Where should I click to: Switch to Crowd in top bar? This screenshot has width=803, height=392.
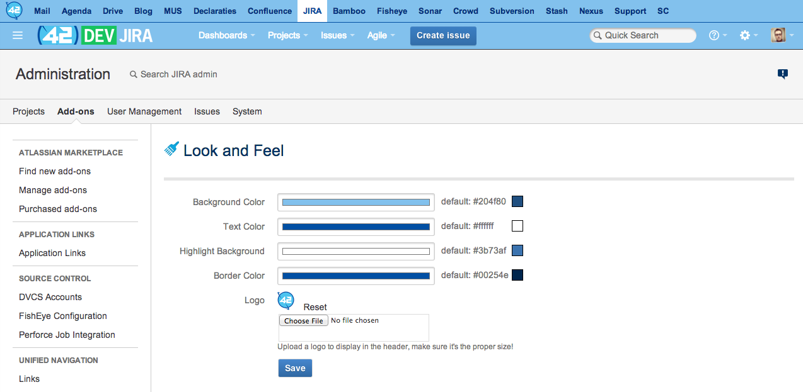(466, 11)
